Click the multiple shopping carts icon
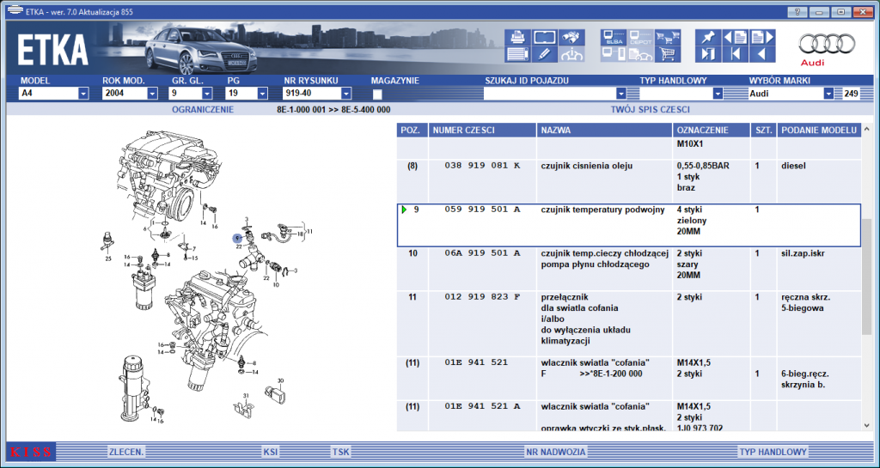Viewport: 880px width, 468px height. 668,37
